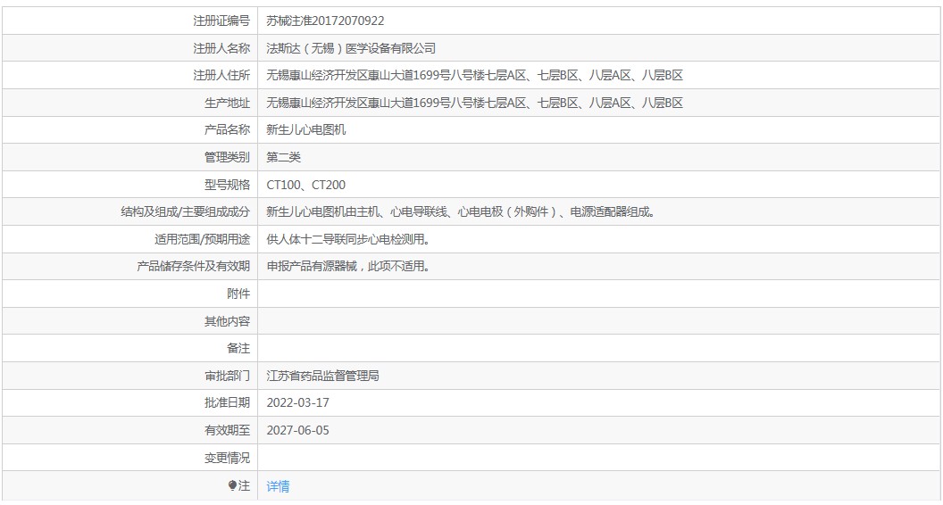This screenshot has width=943, height=505.
Task: Click the 附件 label
Action: (x=238, y=294)
